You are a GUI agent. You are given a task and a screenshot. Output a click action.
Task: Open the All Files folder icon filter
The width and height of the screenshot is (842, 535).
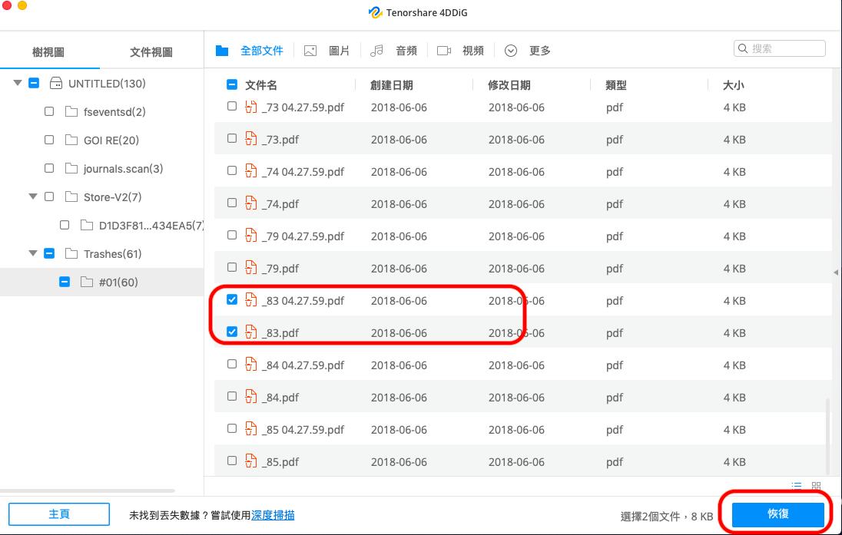pos(222,51)
